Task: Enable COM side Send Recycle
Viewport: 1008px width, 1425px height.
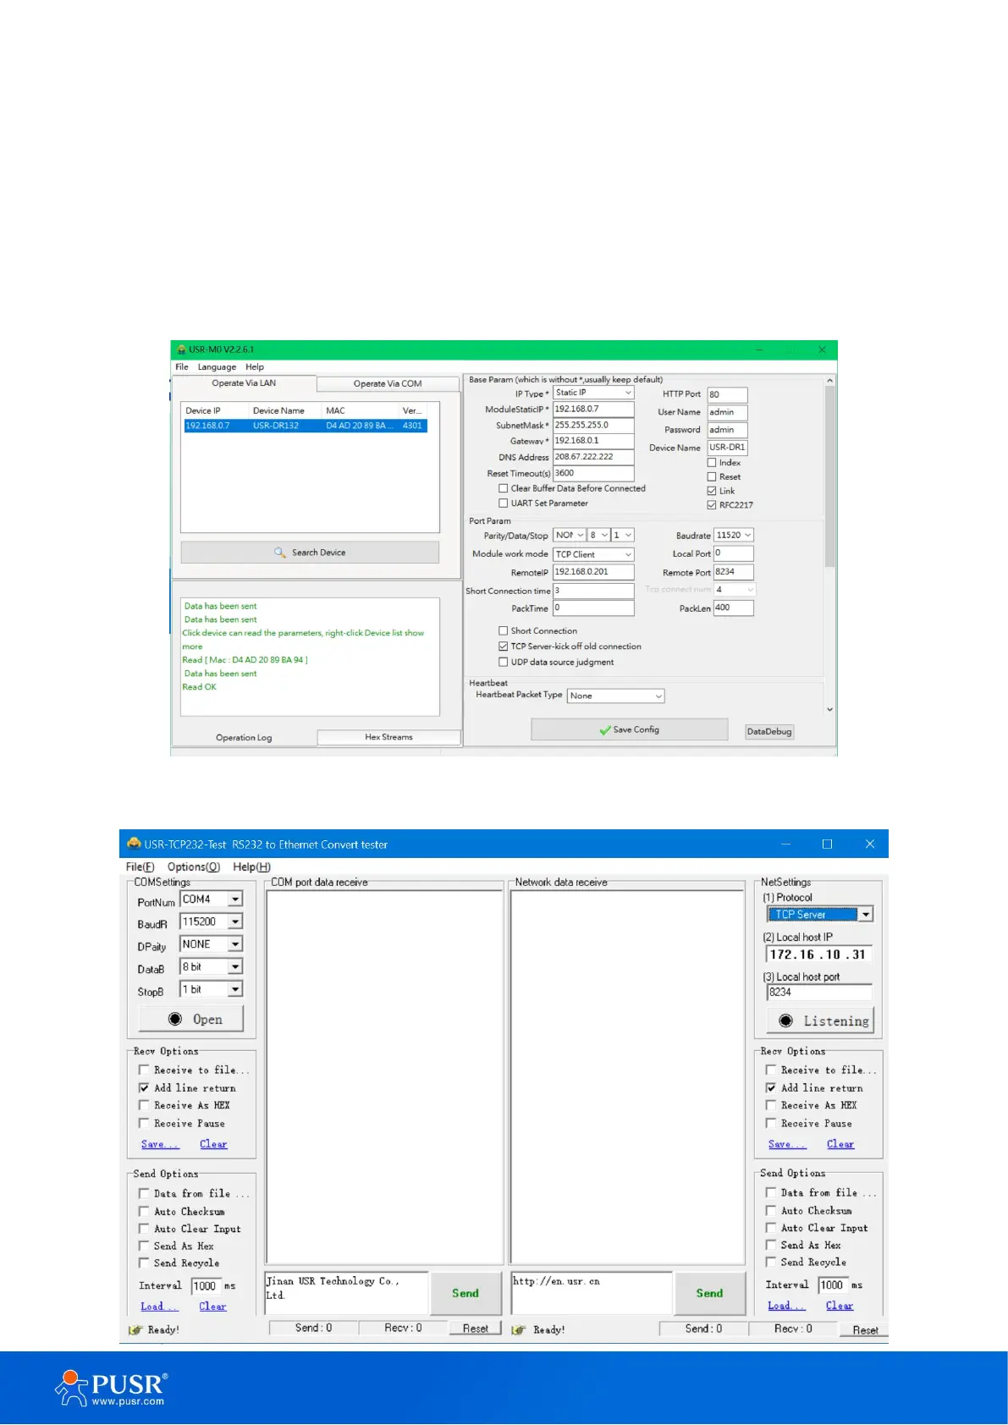Action: 144,1263
